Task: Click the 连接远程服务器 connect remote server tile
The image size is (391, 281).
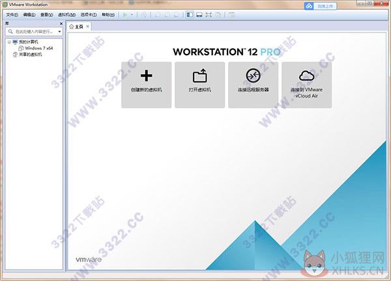Action: click(253, 85)
